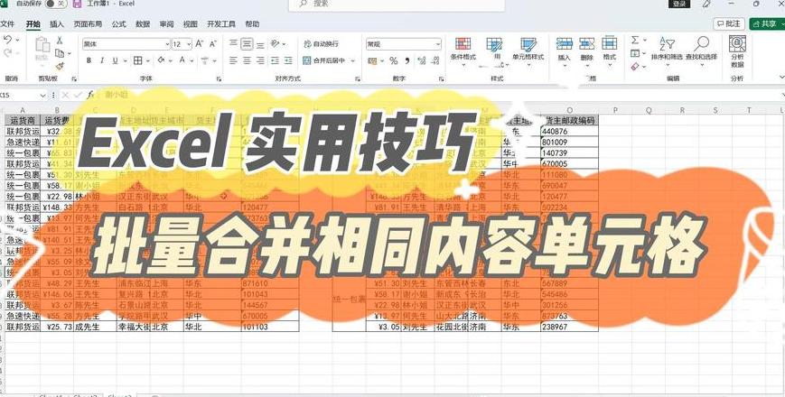This screenshot has width=785, height=397.
Task: Open the font size 12 dropdown
Action: (189, 44)
